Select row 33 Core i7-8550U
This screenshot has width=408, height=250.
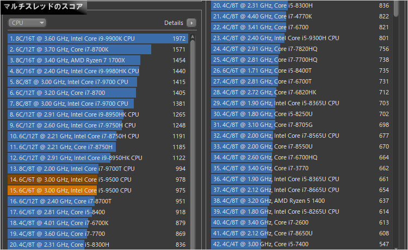(x=301, y=147)
